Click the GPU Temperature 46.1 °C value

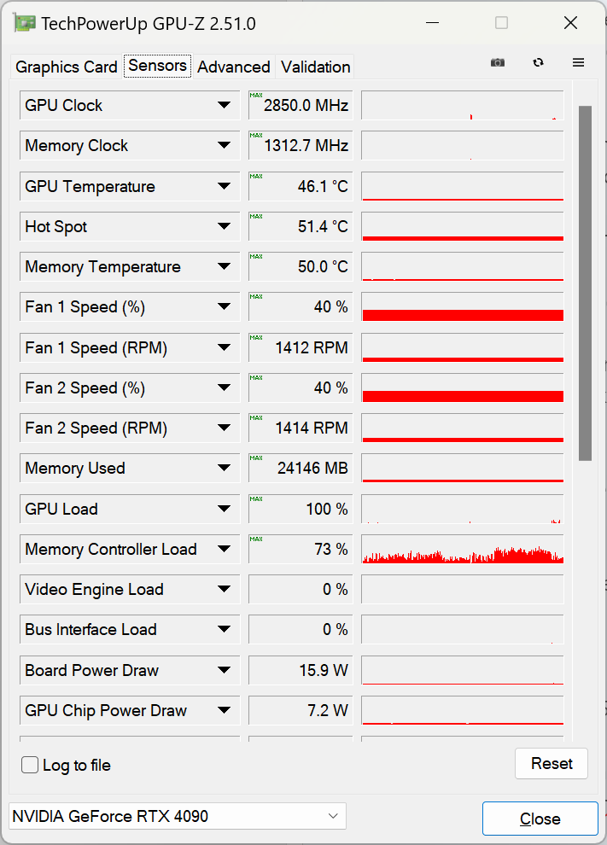click(301, 186)
